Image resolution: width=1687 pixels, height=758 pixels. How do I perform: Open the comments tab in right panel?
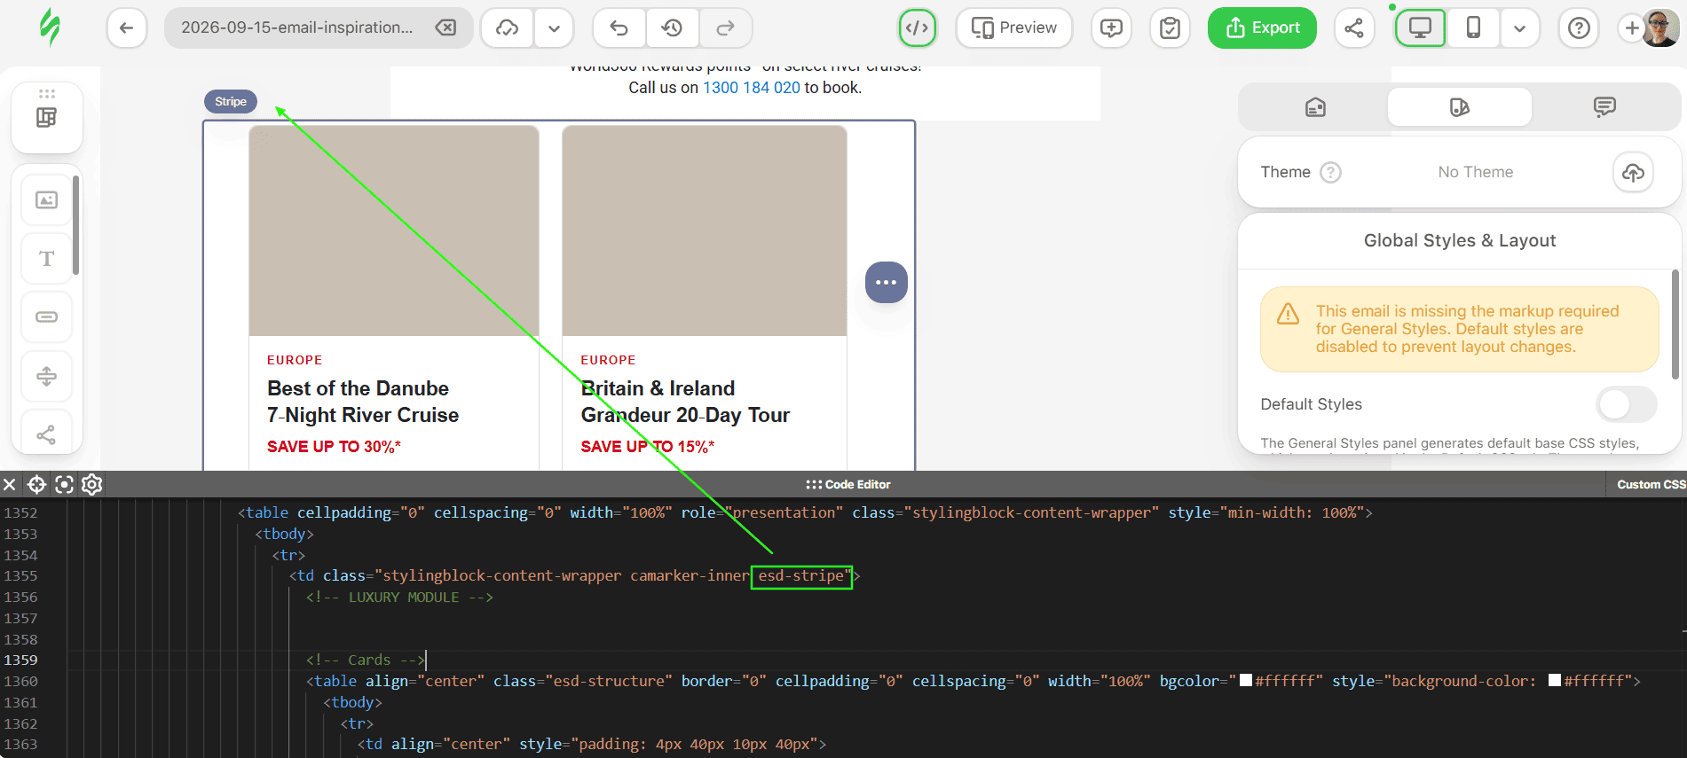1604,107
